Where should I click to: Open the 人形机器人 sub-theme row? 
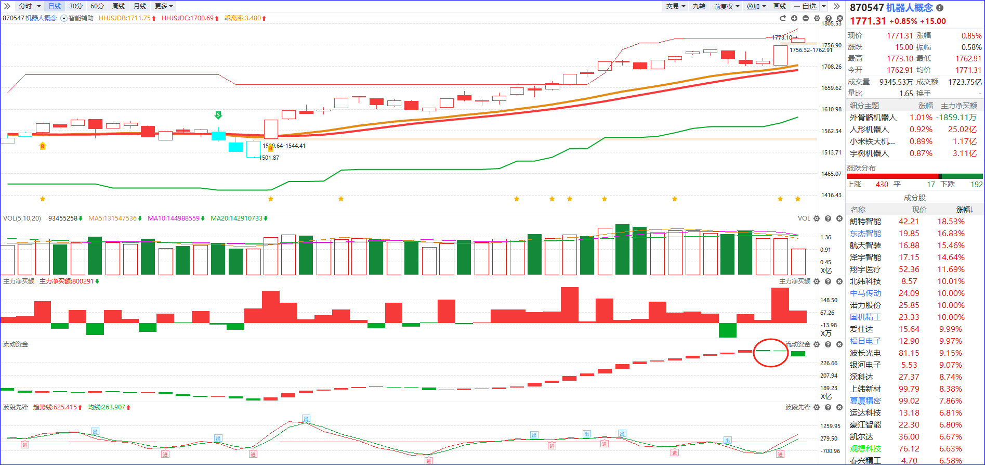(915, 130)
